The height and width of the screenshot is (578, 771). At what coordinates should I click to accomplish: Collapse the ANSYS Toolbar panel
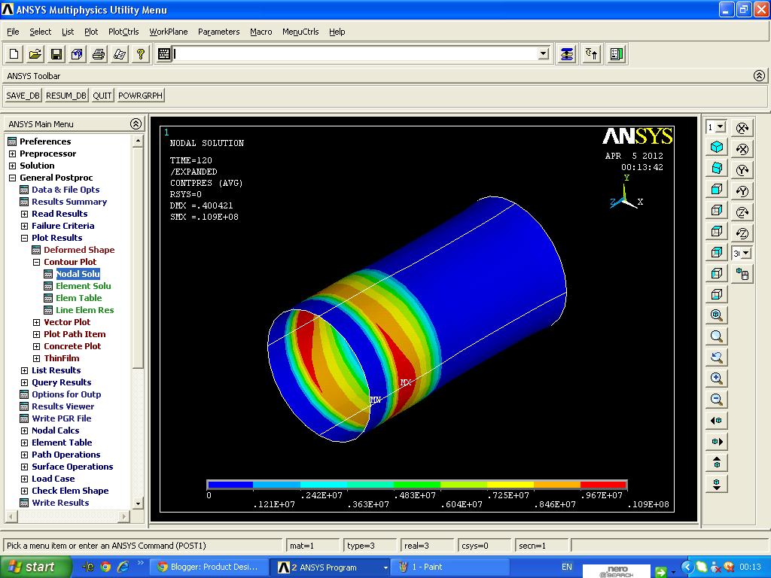click(759, 76)
